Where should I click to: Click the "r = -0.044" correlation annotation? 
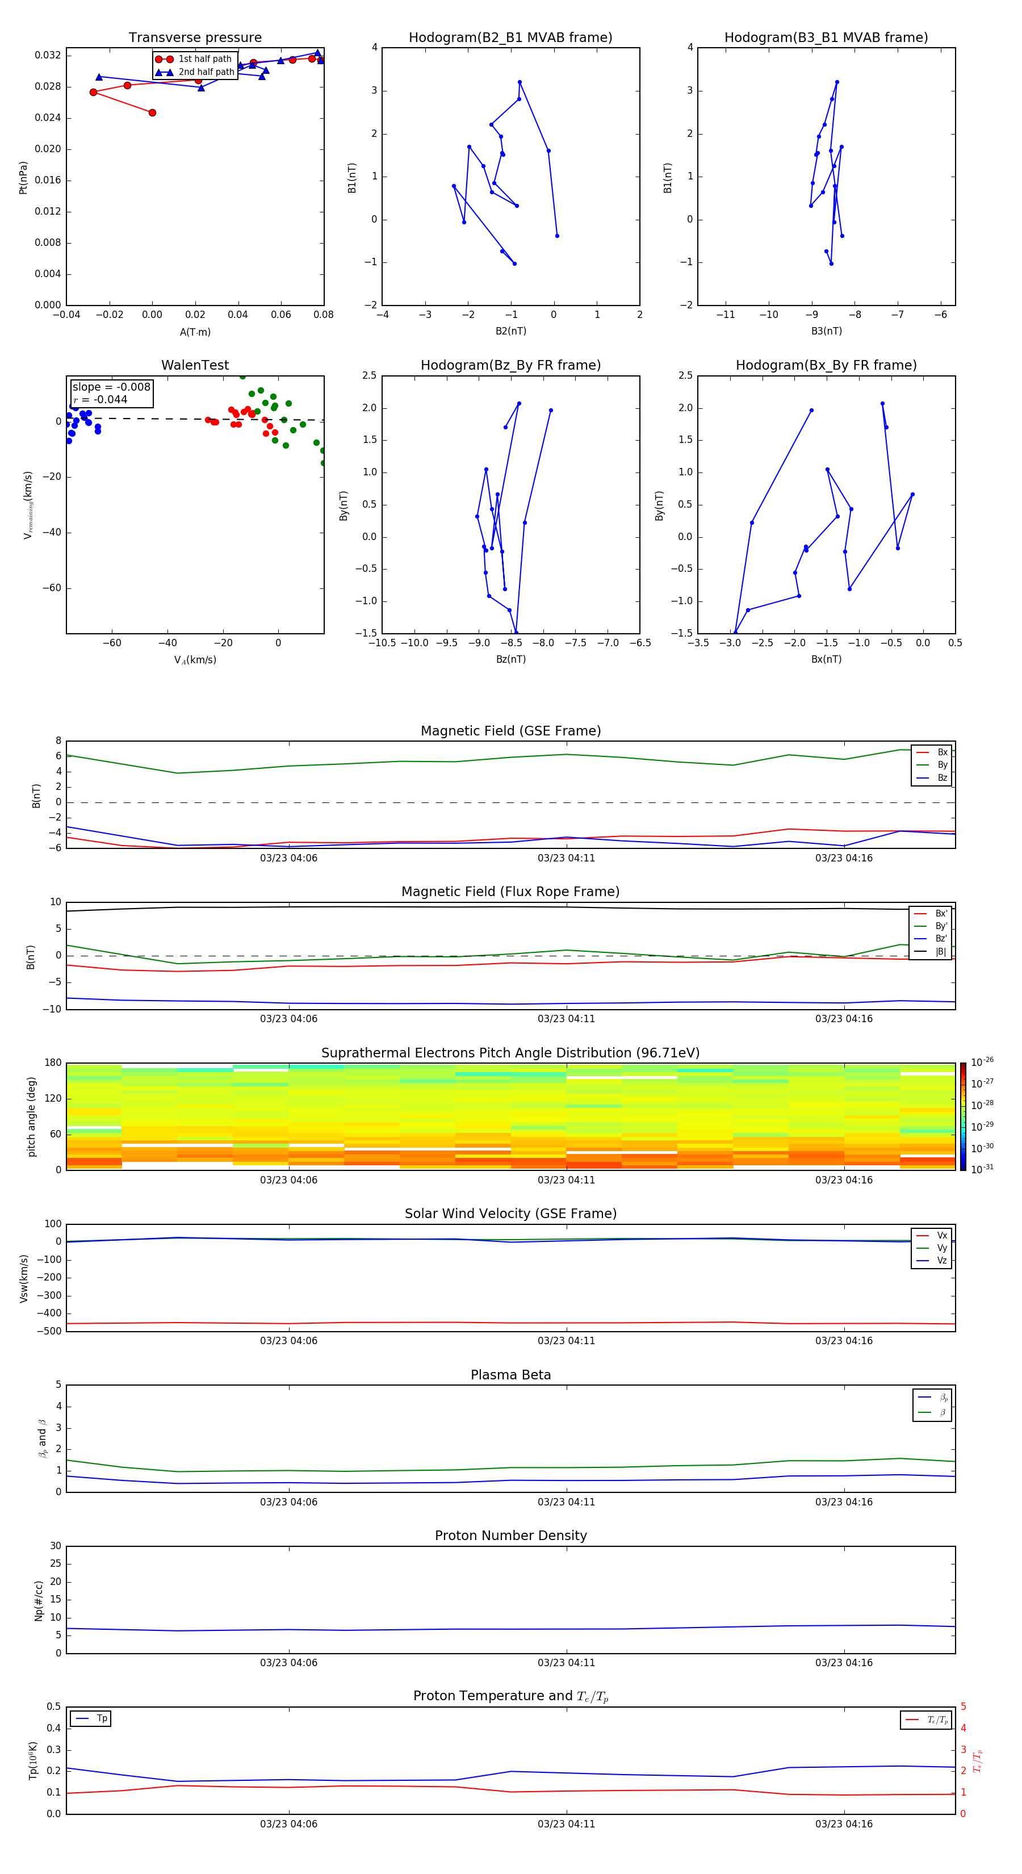[x=100, y=399]
